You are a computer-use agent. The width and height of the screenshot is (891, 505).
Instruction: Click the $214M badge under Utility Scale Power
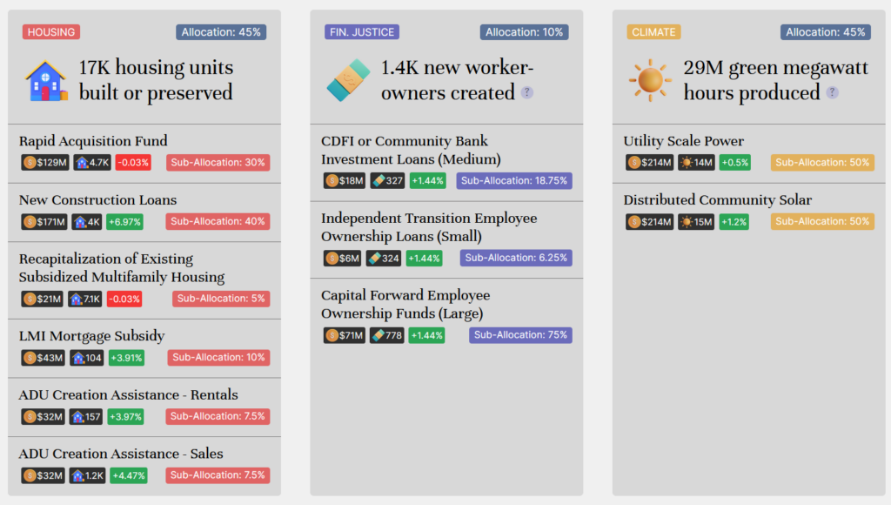coord(650,163)
